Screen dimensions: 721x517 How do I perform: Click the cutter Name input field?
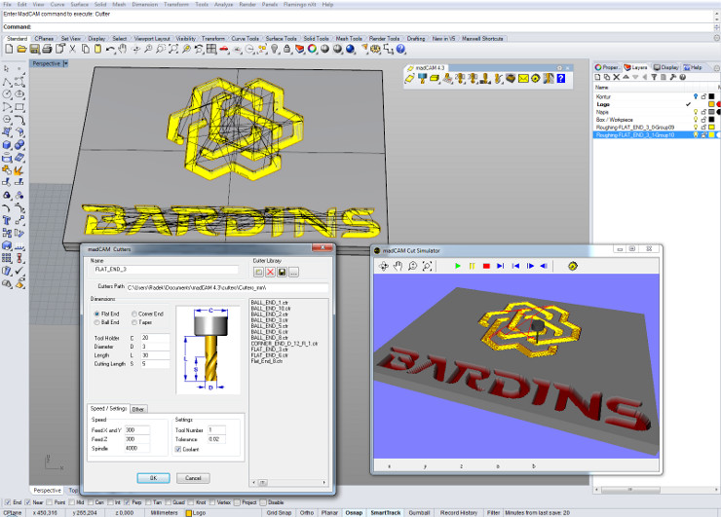[166, 270]
